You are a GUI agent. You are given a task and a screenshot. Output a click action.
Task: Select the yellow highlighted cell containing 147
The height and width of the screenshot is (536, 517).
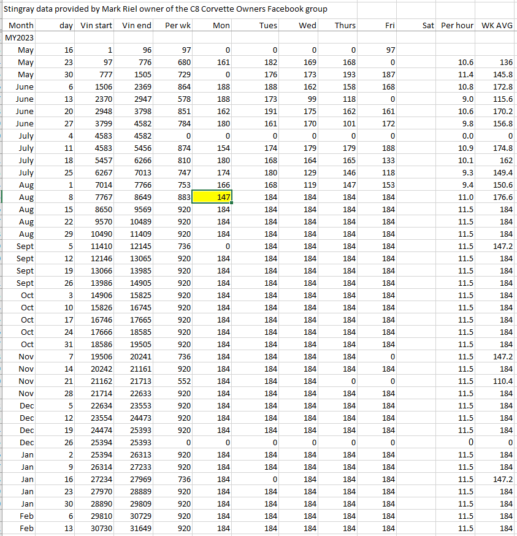pos(212,197)
